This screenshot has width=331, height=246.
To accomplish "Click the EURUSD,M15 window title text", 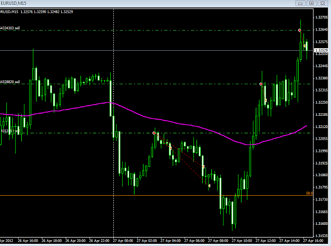I will [x=13, y=3].
